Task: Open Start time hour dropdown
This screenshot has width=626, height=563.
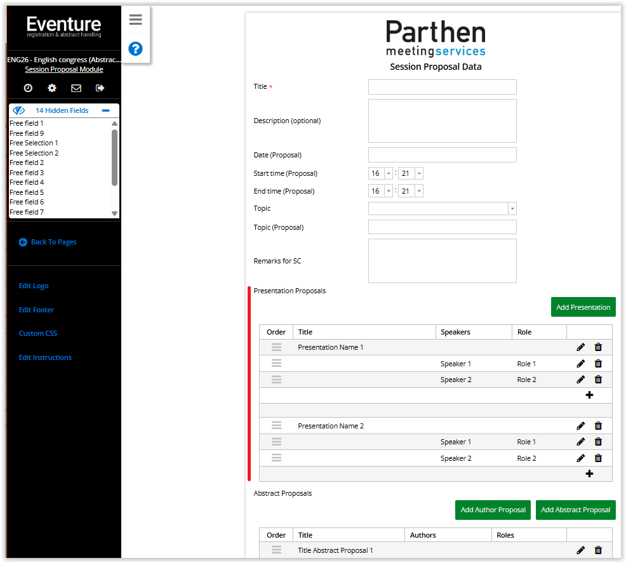Action: [x=389, y=174]
